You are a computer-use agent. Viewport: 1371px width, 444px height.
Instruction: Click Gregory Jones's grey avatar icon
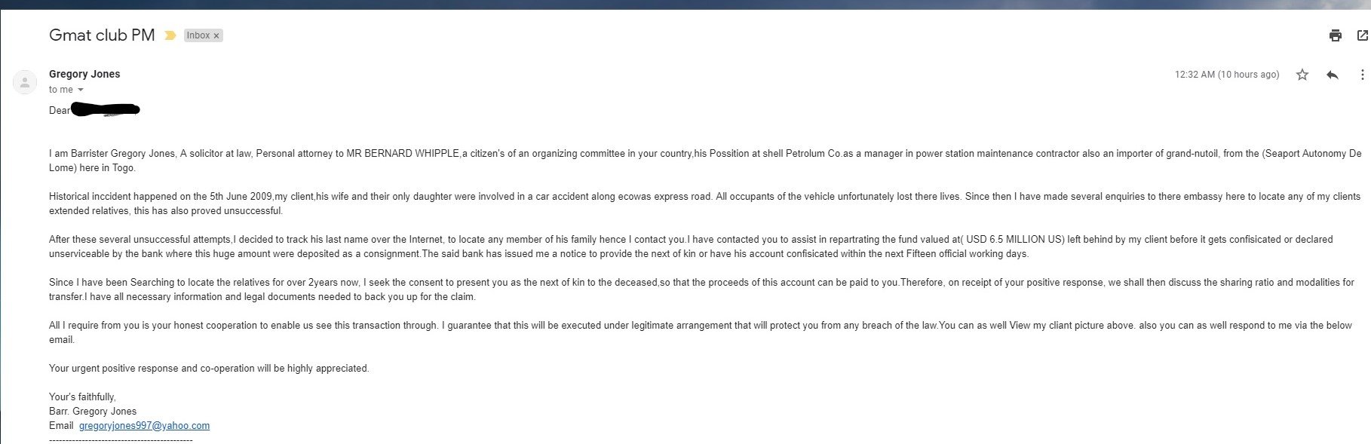coord(25,82)
